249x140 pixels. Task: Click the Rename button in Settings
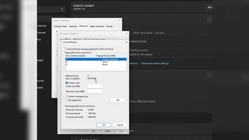pyautogui.click(x=209, y=7)
